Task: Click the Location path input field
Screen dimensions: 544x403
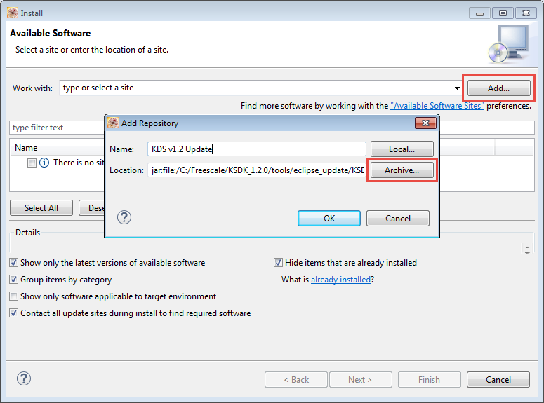Action: pos(256,170)
